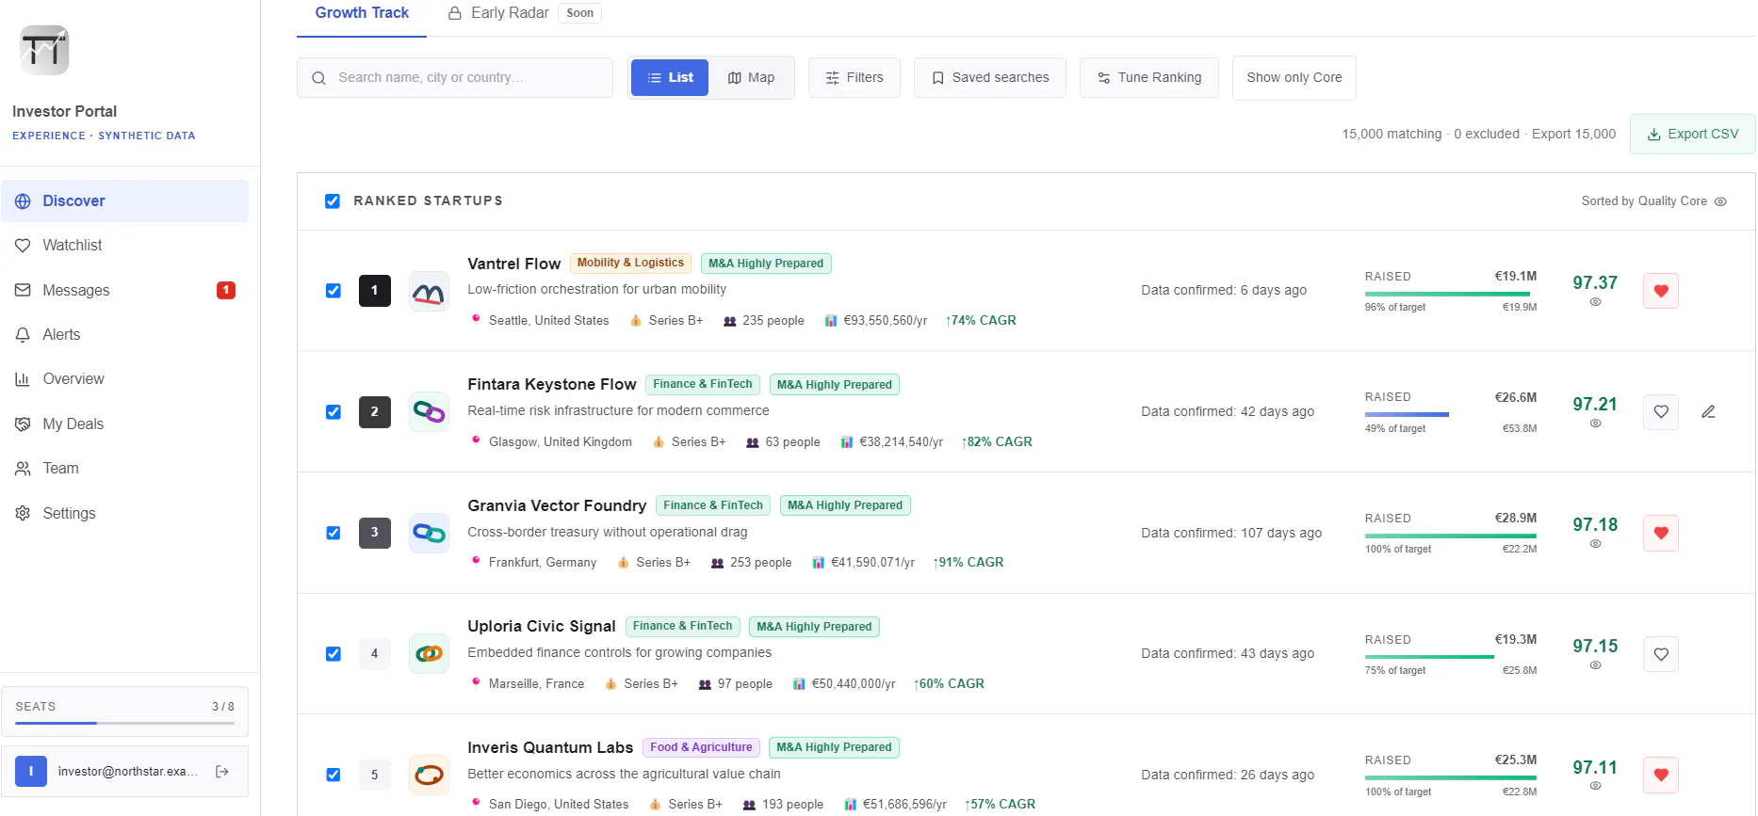Image resolution: width=1758 pixels, height=816 pixels.
Task: Select the Early Radar tab
Action: pos(524,13)
